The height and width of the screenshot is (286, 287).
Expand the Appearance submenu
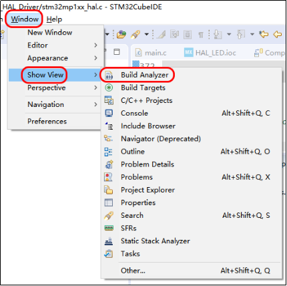click(55, 58)
